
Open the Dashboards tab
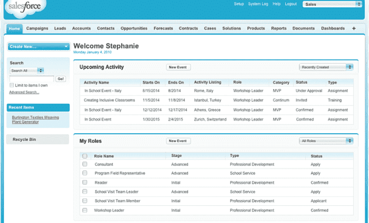pyautogui.click(x=333, y=29)
